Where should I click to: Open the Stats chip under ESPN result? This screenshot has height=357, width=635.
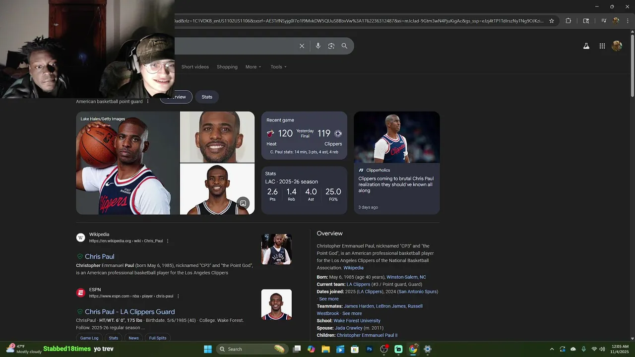tap(114, 338)
